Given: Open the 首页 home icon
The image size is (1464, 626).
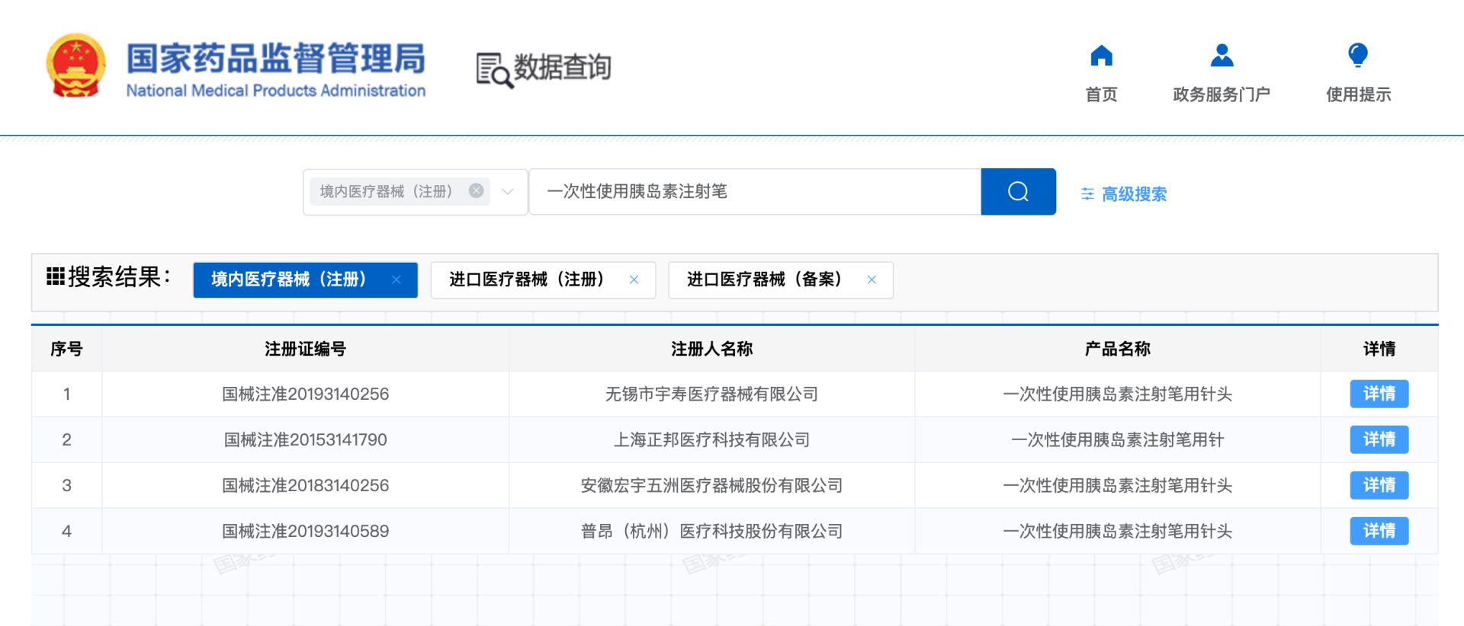Looking at the screenshot, I should point(1101,56).
